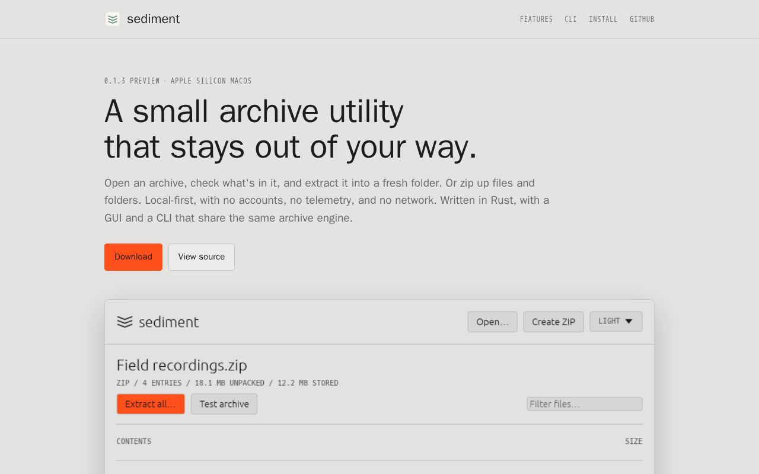759x474 pixels.
Task: Click the sediment site title text
Action: 153,19
